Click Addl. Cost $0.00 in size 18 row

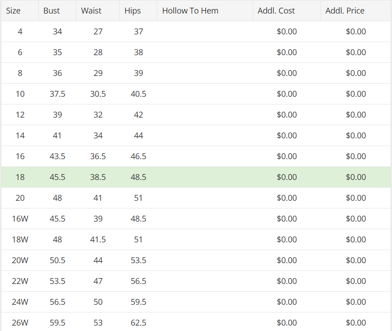click(x=287, y=177)
